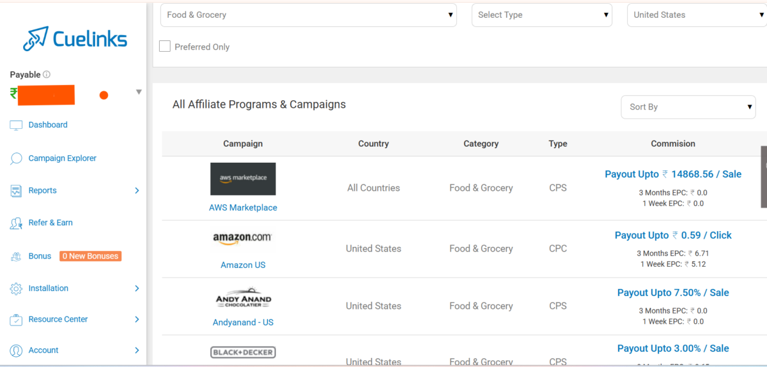Click the Resource Center icon
Viewport: 767px width, 367px height.
16,319
